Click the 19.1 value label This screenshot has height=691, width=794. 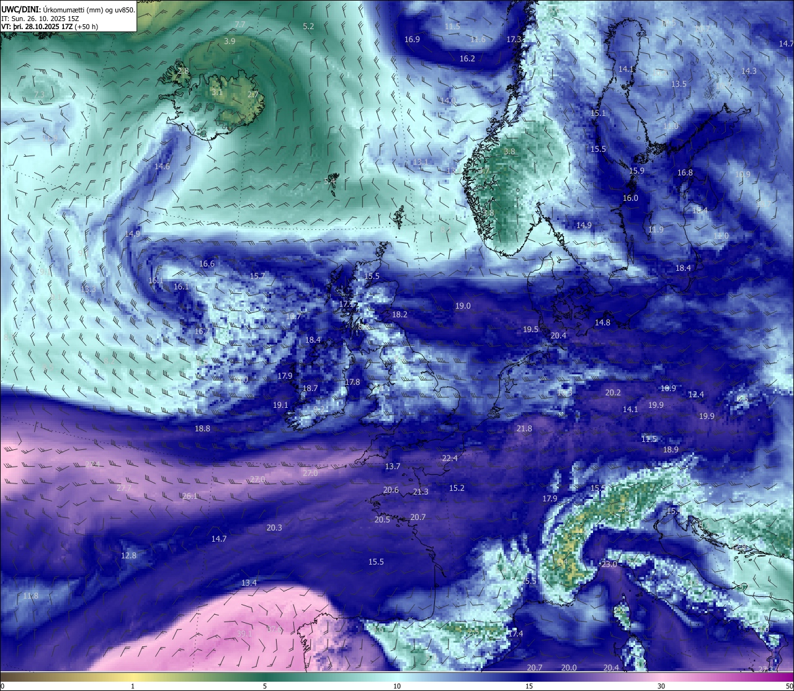pyautogui.click(x=280, y=405)
